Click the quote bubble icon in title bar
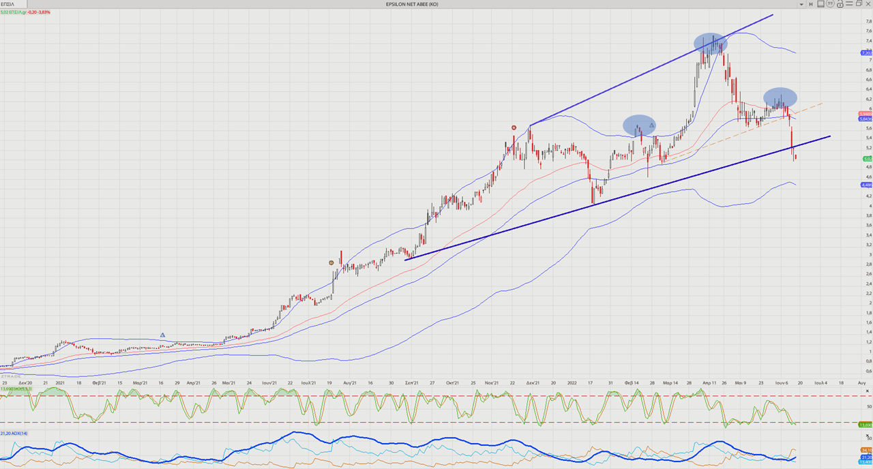 pyautogui.click(x=830, y=3)
